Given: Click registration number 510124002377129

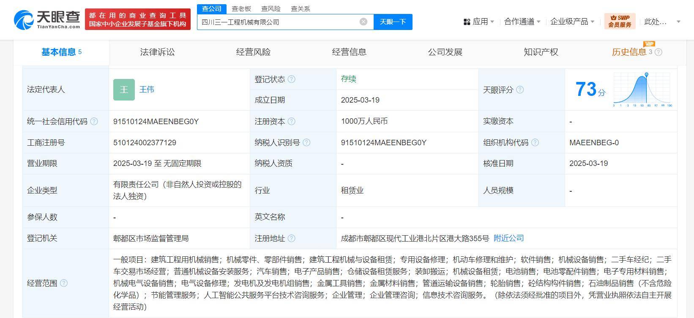Looking at the screenshot, I should [x=145, y=143].
